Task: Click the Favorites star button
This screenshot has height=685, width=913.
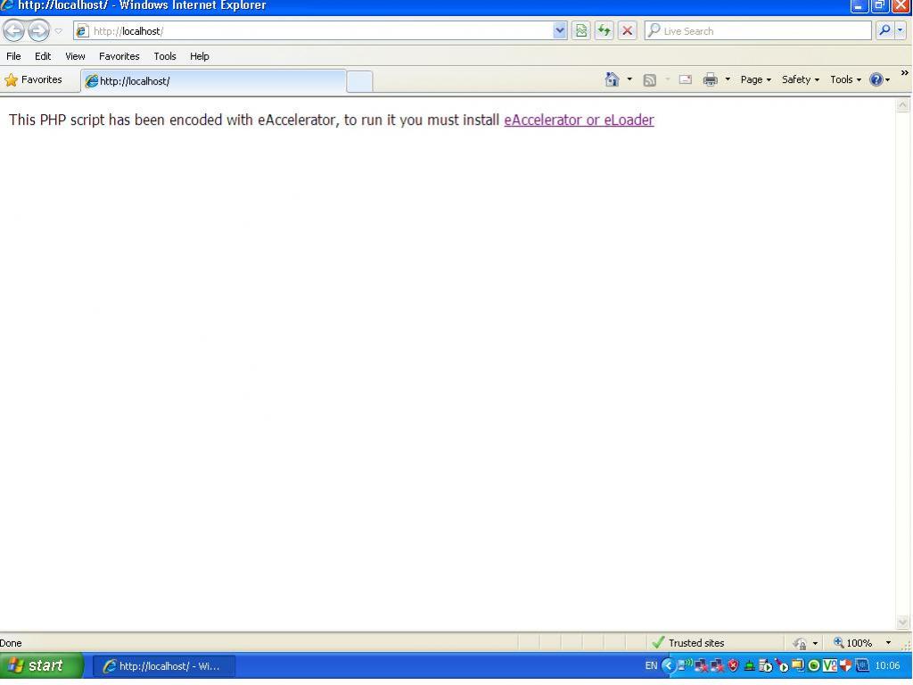Action: [37, 79]
